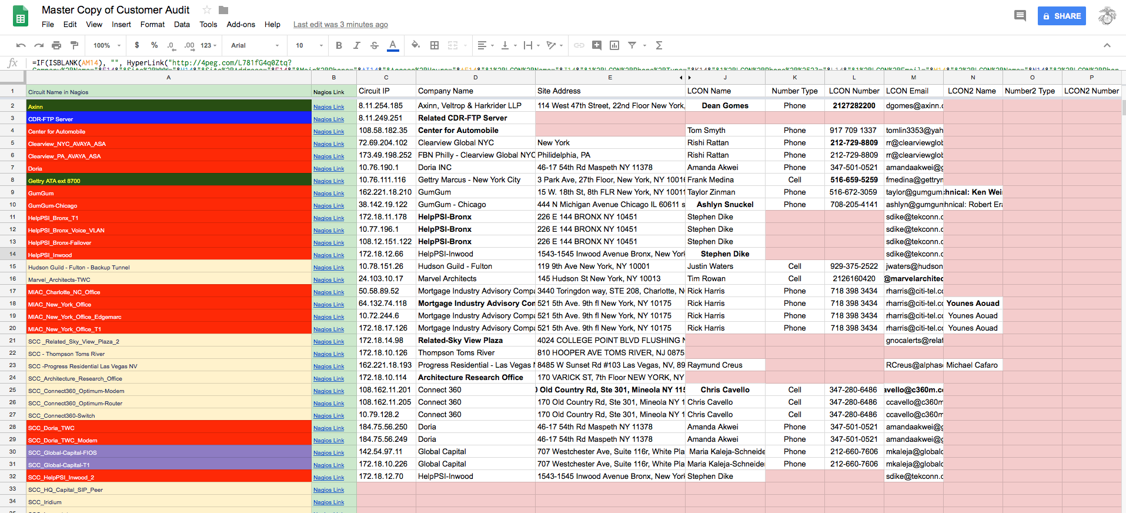Decrease decimal places
This screenshot has height=513, width=1126.
click(x=171, y=45)
